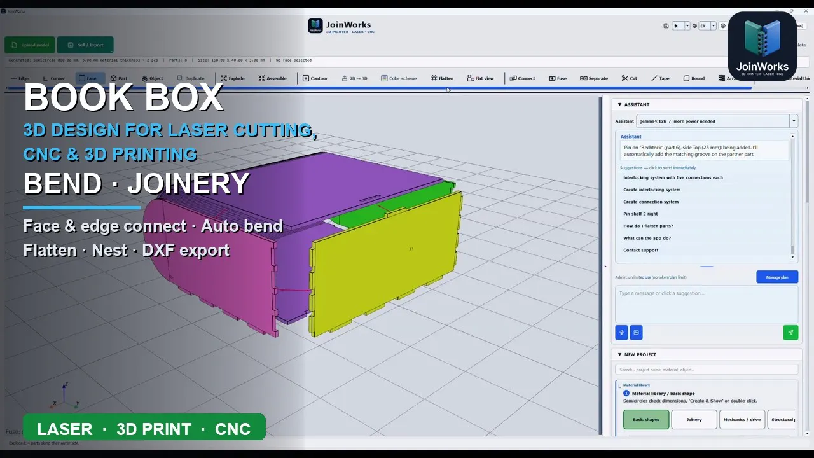Focus the assistant message input field
Screen dimensions: 814x458
(707, 303)
